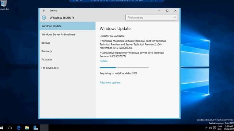Click the ENG INTL language indicator
Screen dimensions: 234x131
pos(220,128)
